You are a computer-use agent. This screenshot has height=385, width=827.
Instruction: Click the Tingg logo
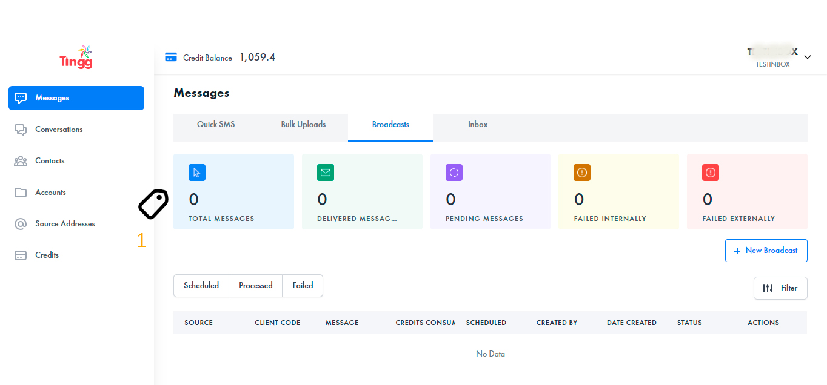(x=76, y=56)
